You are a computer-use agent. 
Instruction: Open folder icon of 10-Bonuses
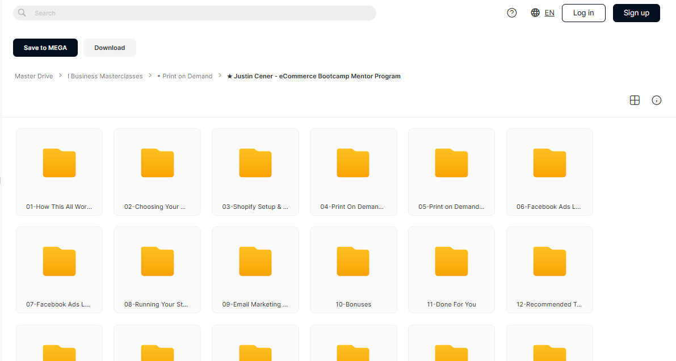tap(353, 261)
